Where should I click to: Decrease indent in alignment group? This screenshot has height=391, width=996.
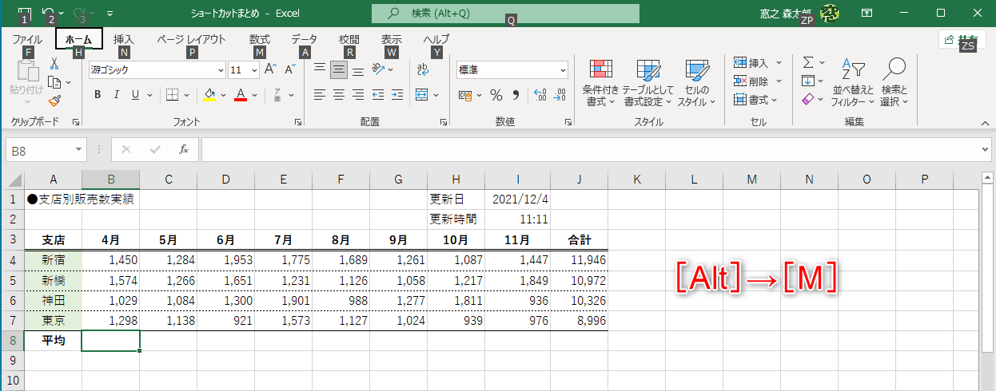point(378,95)
